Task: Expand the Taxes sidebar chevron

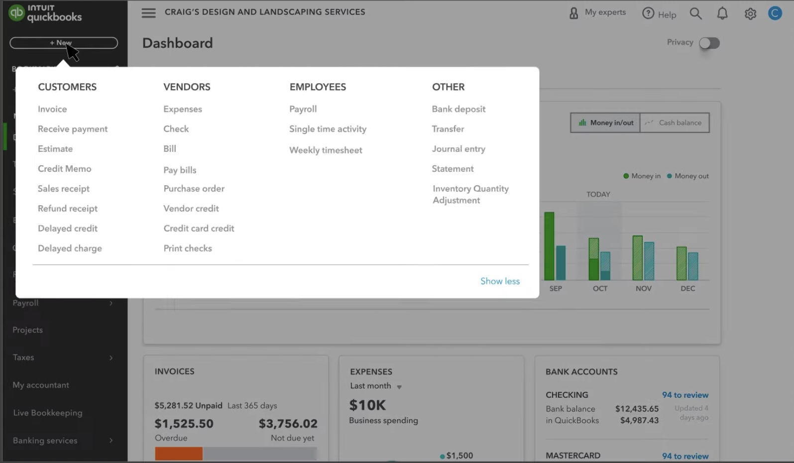Action: [111, 358]
